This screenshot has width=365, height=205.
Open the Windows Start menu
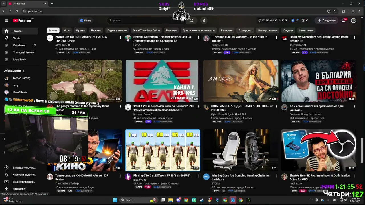(x=115, y=200)
